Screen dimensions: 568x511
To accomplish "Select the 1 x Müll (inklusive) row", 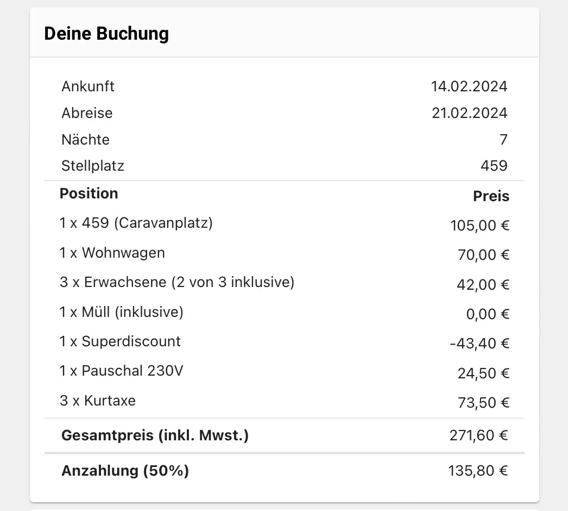I will [x=285, y=312].
